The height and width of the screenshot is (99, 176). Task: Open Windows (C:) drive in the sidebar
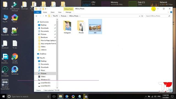tap(45, 80)
